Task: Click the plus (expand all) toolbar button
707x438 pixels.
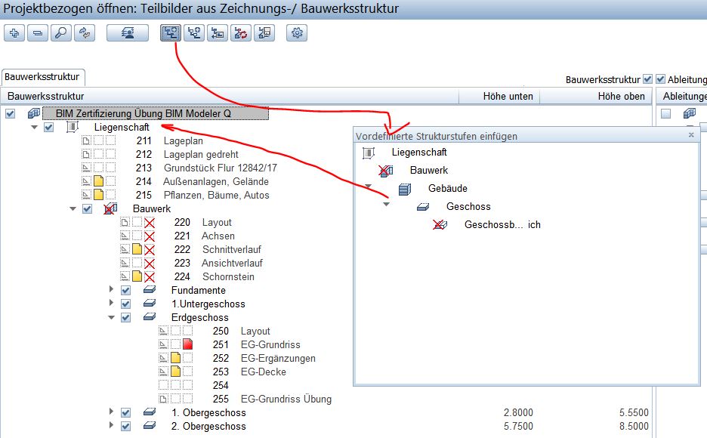Action: (14, 33)
